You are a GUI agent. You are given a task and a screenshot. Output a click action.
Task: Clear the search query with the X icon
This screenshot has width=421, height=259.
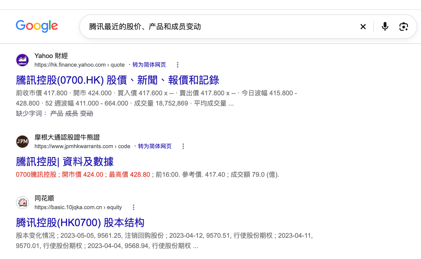(x=363, y=26)
